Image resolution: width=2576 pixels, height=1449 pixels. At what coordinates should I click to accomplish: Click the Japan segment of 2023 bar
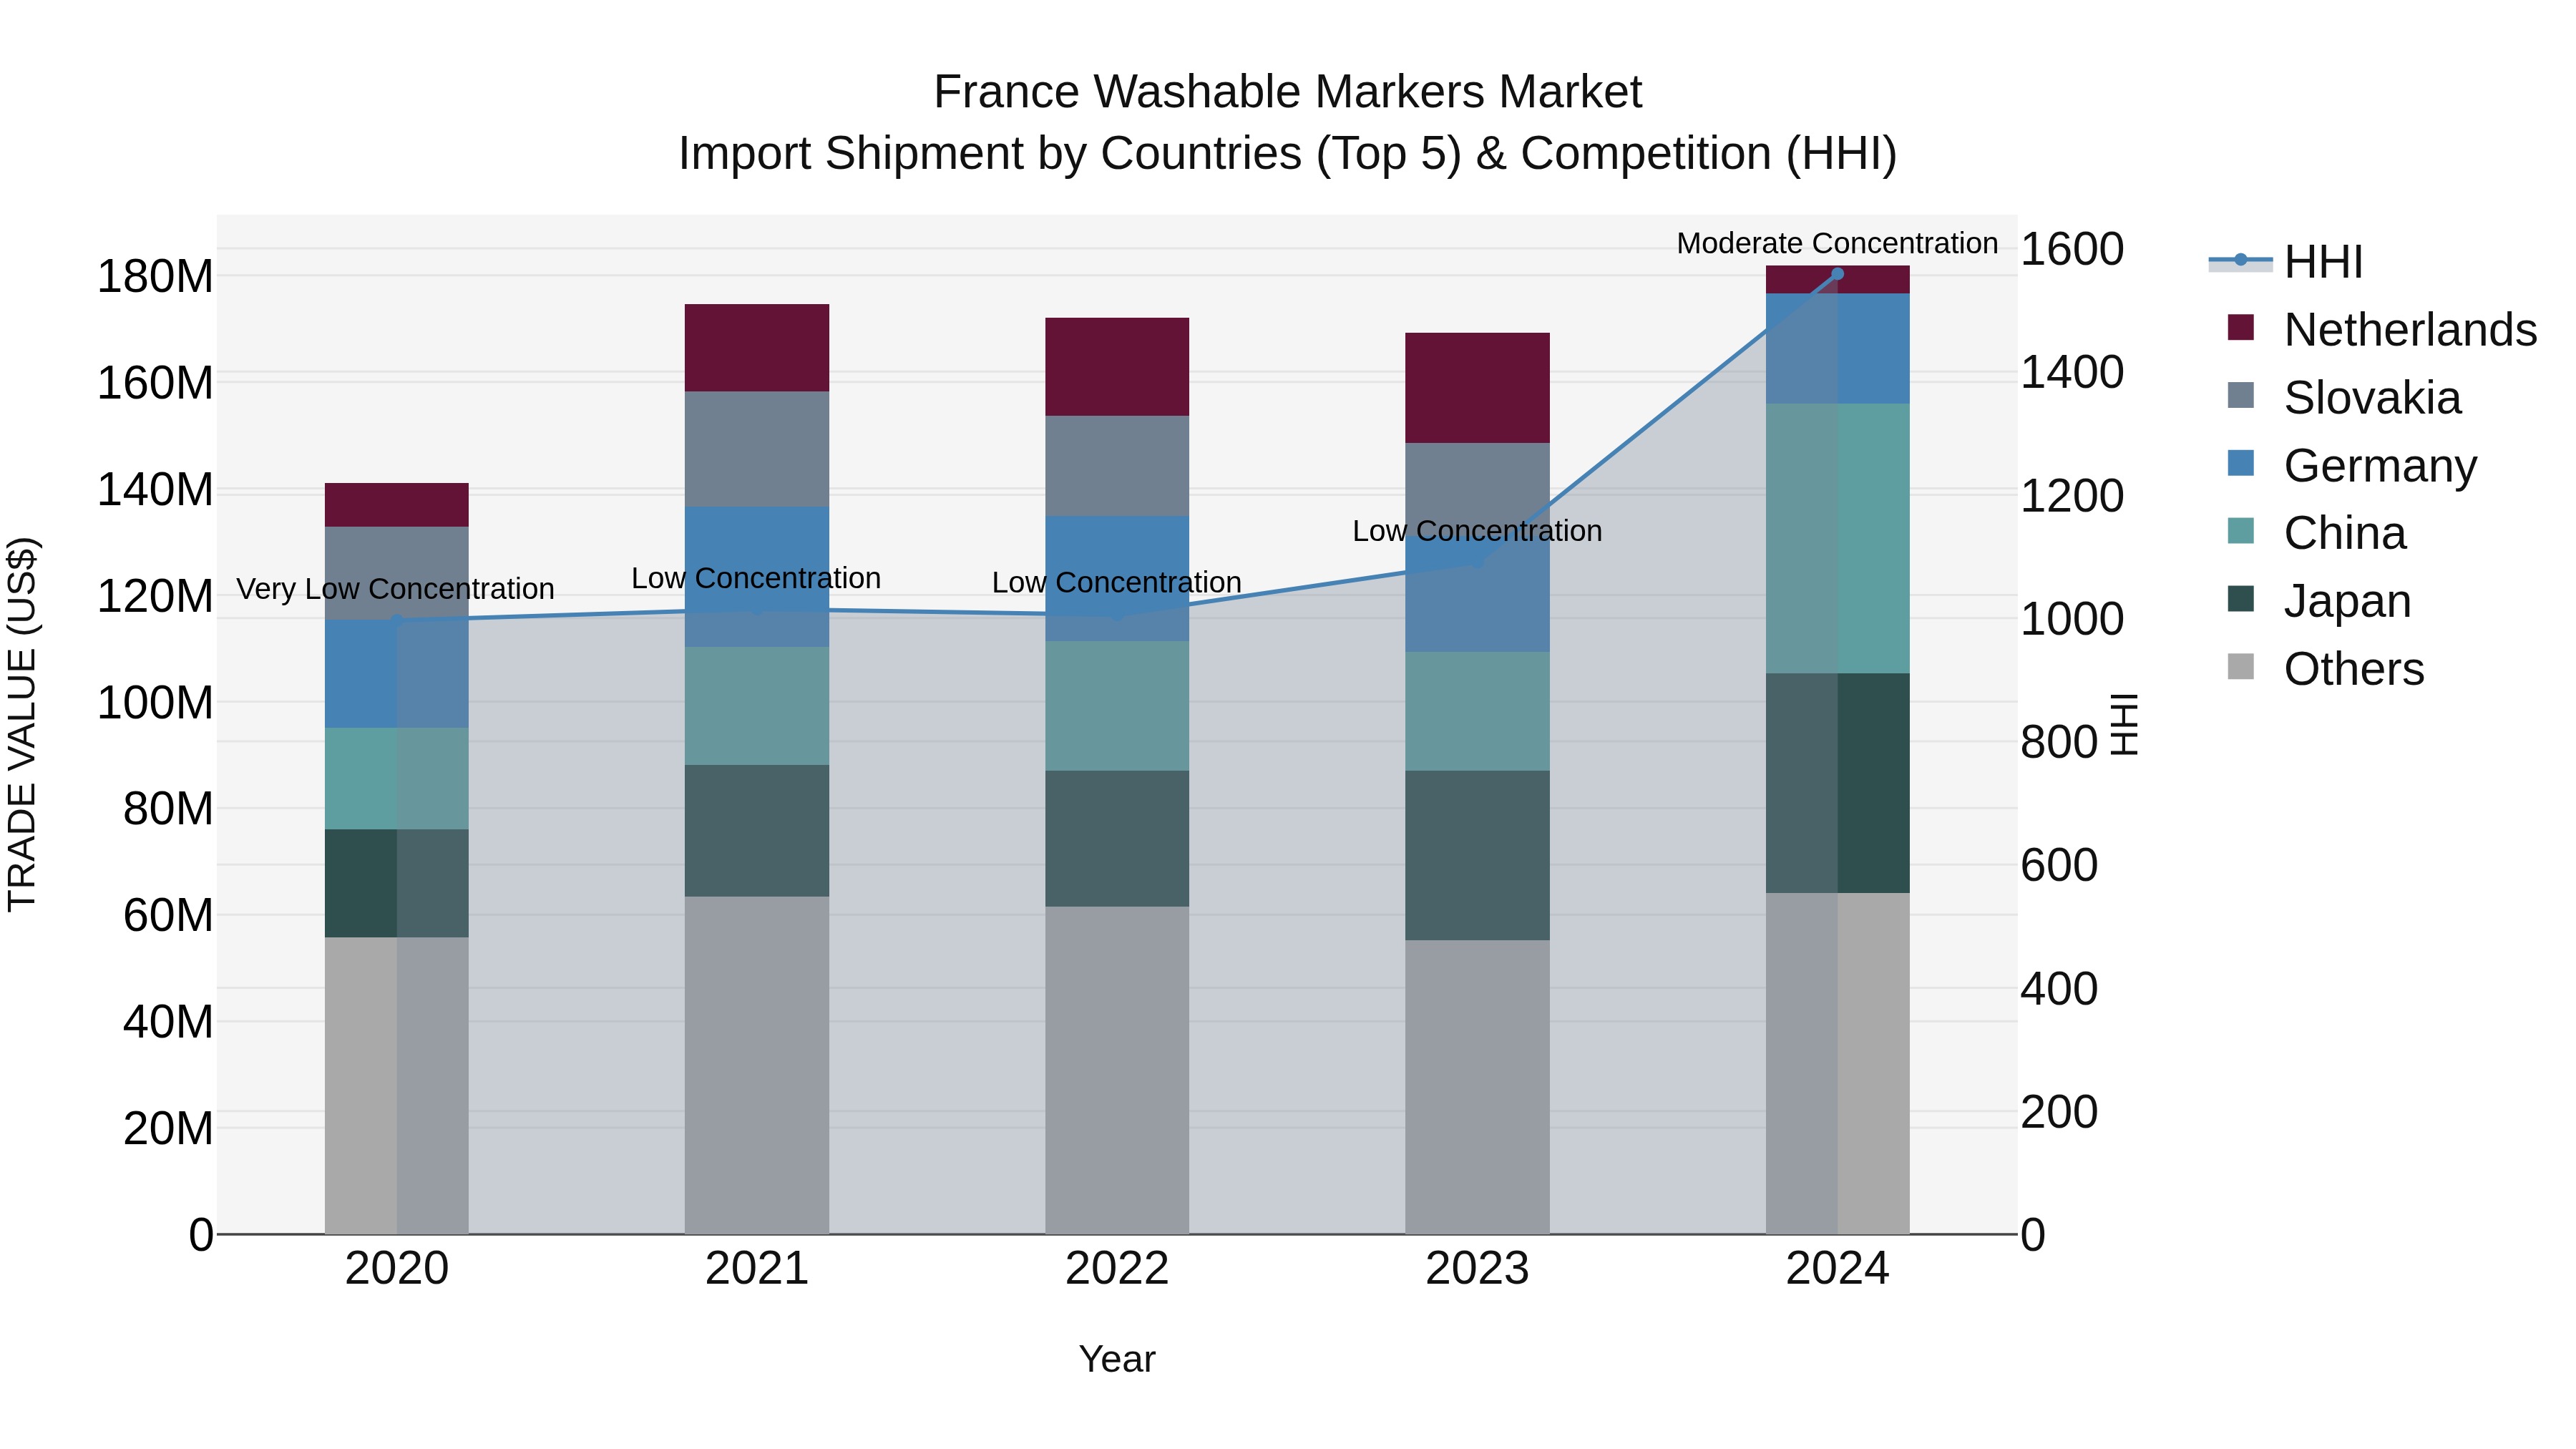tap(1477, 855)
